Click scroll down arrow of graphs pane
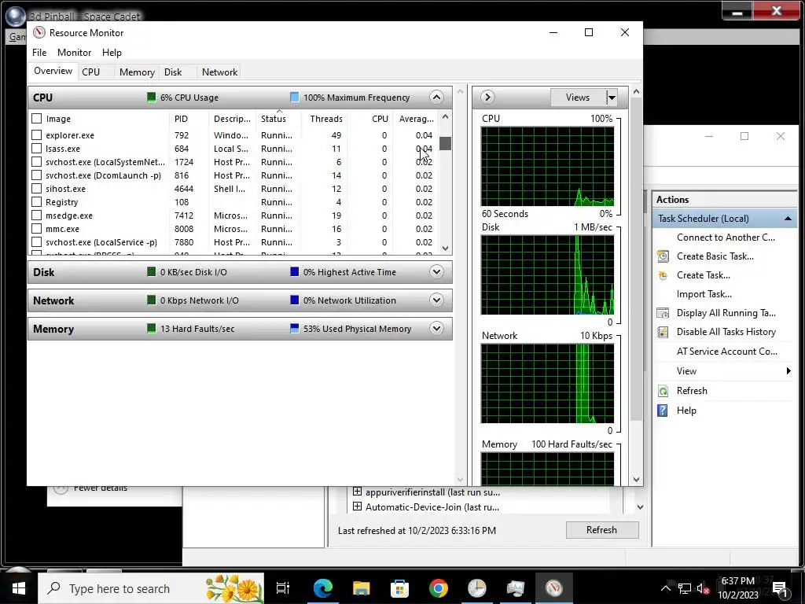 [637, 480]
